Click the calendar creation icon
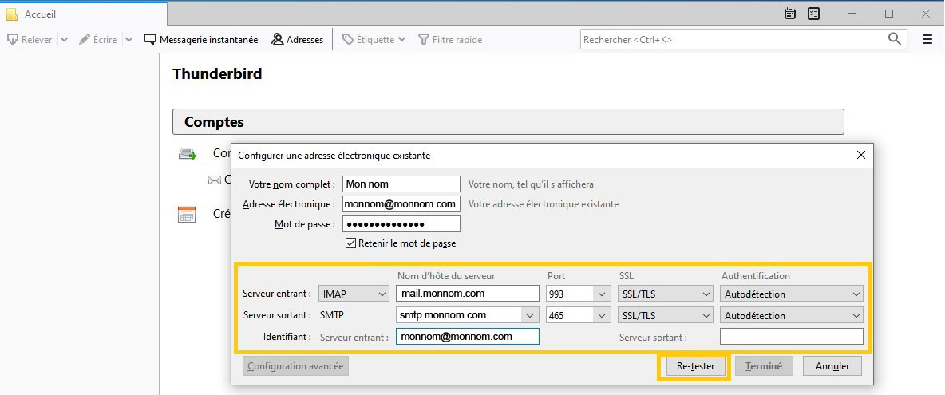This screenshot has width=945, height=395. click(x=187, y=214)
